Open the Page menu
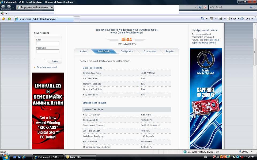The image size is (257, 160). [233, 19]
